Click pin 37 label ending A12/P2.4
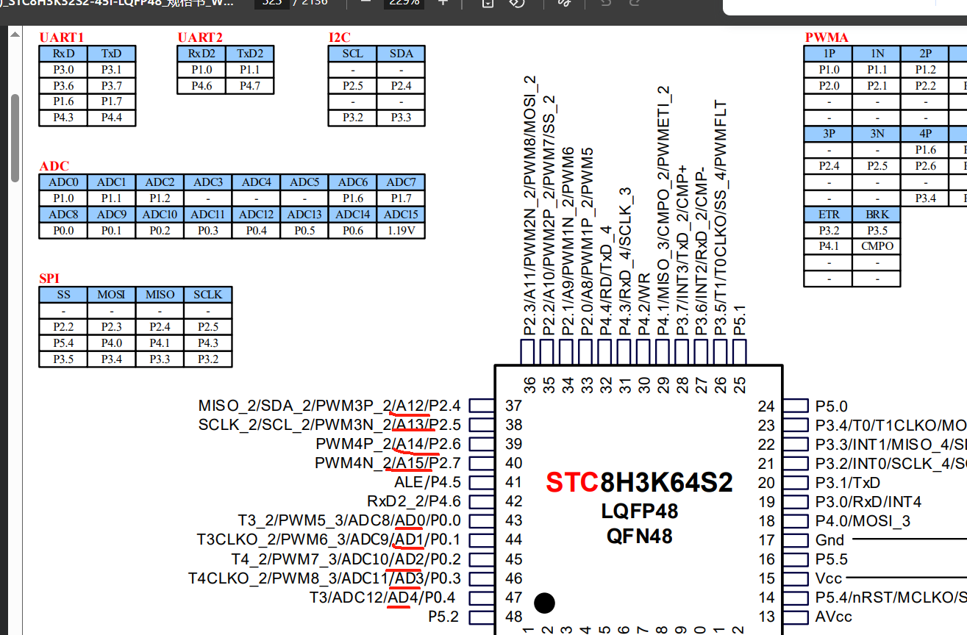The image size is (967, 635). point(329,406)
